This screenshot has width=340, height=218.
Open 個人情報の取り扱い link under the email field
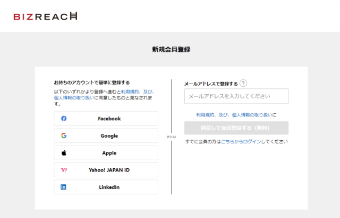(x=252, y=115)
